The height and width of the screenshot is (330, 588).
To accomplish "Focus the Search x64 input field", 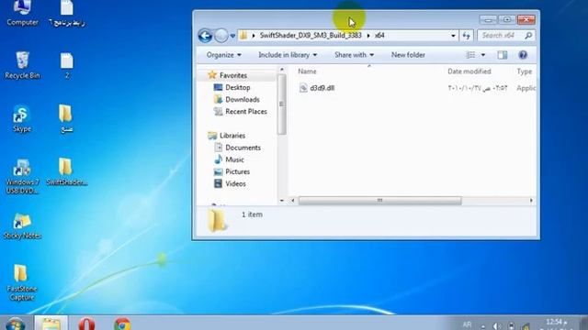I will [506, 36].
